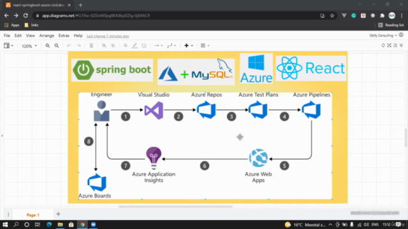
Task: Select the React logo image
Action: click(x=311, y=68)
